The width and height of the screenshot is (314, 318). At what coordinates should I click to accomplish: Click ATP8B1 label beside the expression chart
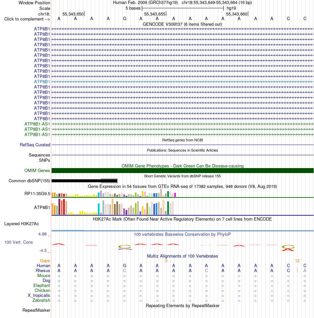tap(42, 207)
